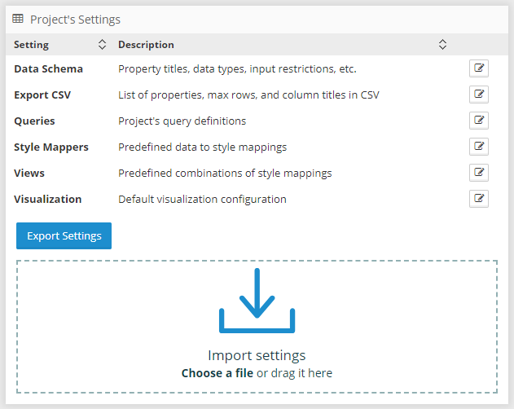Click the Setting column header
Viewport: 514px width, 409px height.
pyautogui.click(x=31, y=45)
